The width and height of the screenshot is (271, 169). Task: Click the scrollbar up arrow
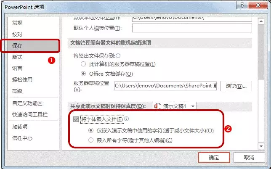261,21
